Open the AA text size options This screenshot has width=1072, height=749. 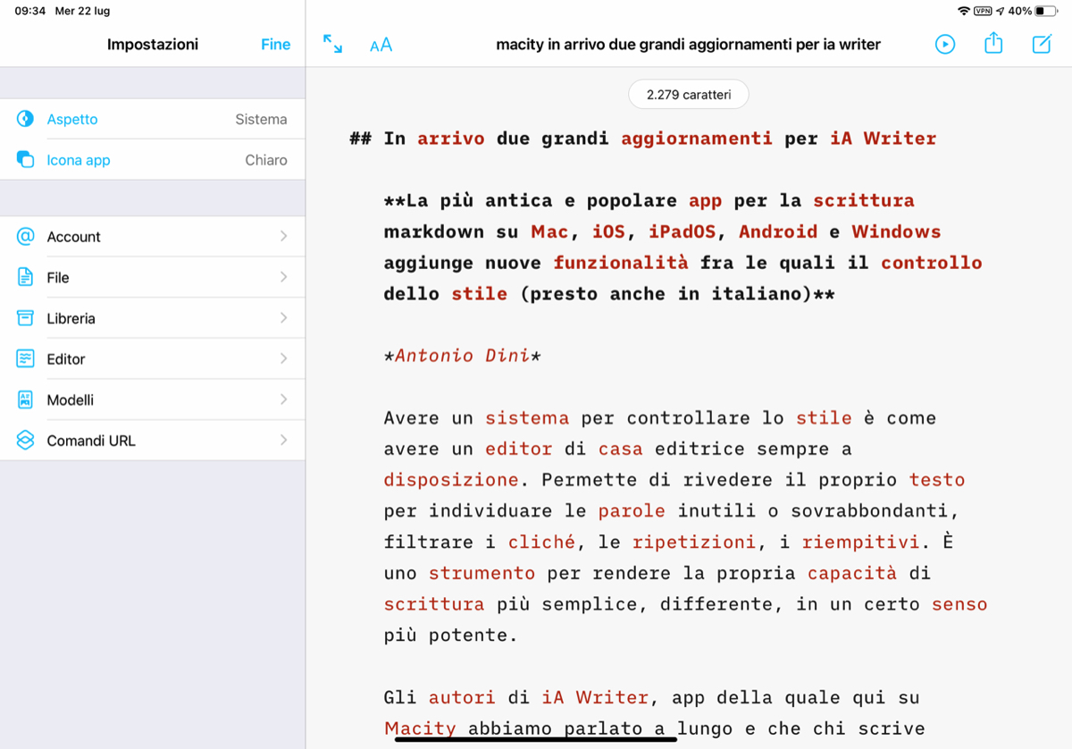[x=381, y=45]
